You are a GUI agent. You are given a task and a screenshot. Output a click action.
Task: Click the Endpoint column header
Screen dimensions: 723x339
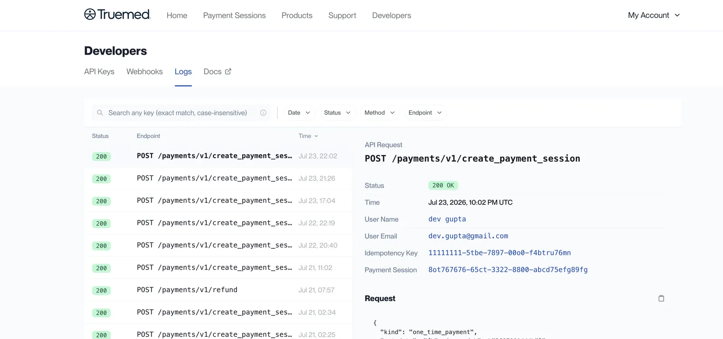pos(148,136)
